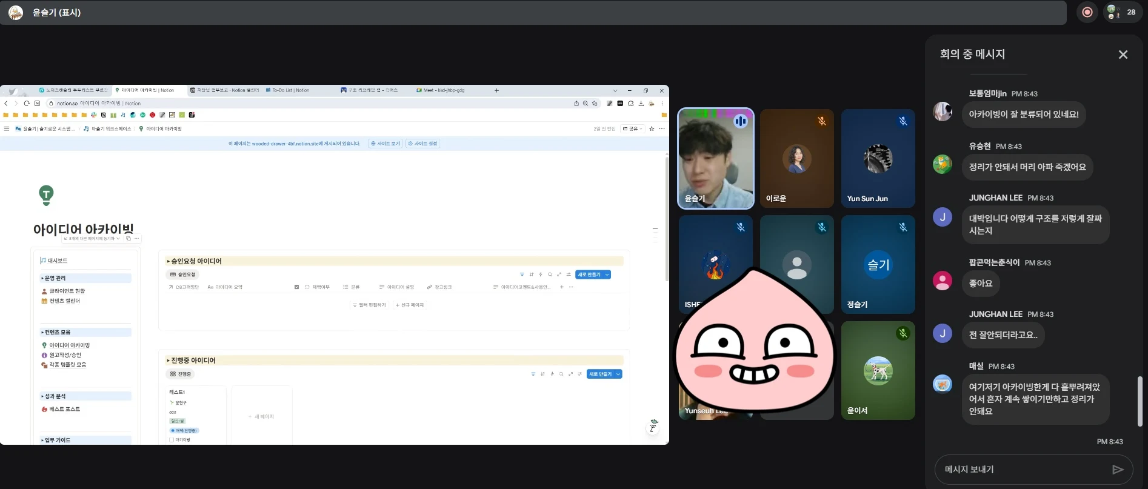This screenshot has width=1148, height=489.
Task: Select the 승인요청 database view tab
Action: pos(182,274)
